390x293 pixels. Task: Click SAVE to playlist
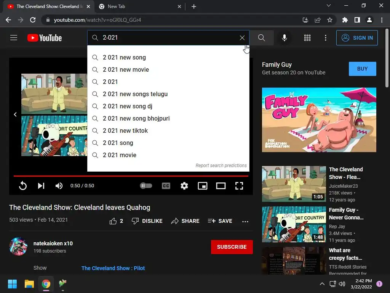click(x=220, y=221)
